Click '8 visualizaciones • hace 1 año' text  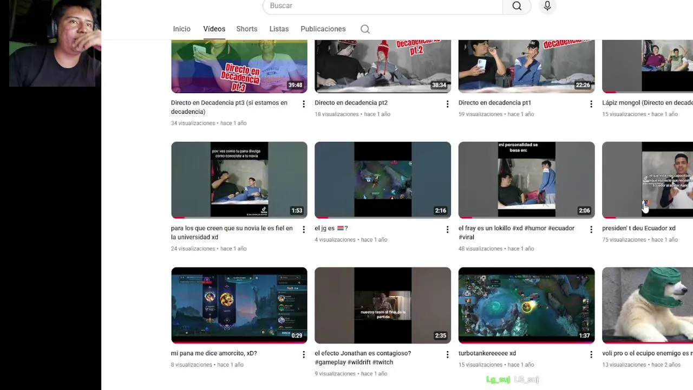207,365
